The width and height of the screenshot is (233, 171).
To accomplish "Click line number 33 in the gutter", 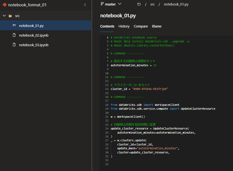I will tap(107, 164).
